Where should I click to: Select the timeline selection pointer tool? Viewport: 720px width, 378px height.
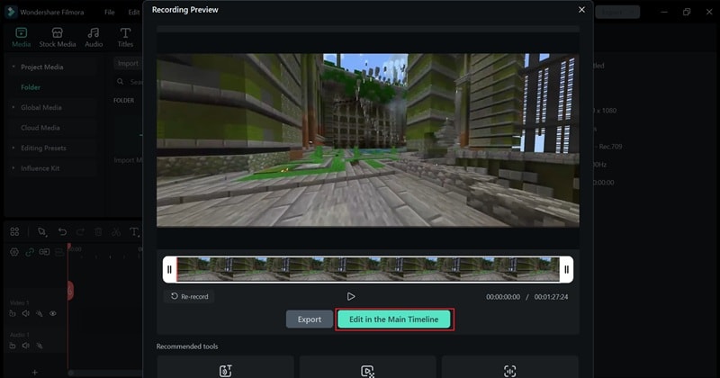pos(42,232)
